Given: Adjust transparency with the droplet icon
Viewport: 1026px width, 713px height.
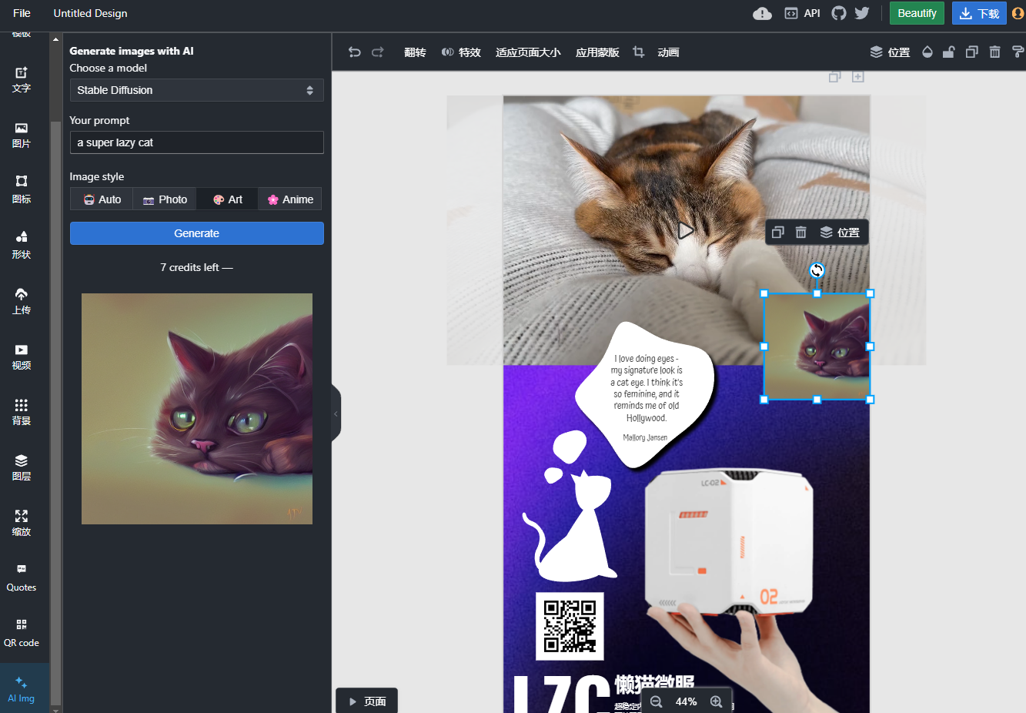Looking at the screenshot, I should pos(927,52).
